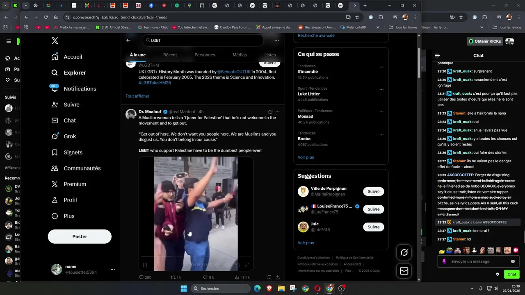Follow LouiseFrance75
Screen dimensions: 525x295
tap(373, 209)
